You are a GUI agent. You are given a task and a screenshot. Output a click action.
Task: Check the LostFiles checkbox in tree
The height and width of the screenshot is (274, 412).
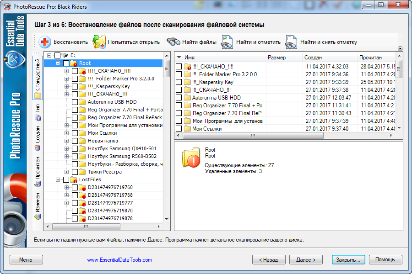[66, 179]
